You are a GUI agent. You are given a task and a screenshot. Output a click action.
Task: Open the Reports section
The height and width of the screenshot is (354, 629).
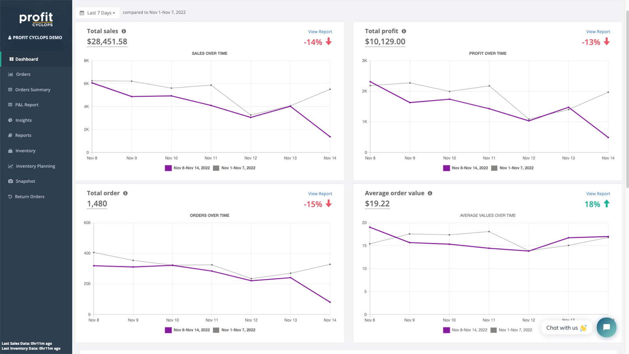[23, 135]
